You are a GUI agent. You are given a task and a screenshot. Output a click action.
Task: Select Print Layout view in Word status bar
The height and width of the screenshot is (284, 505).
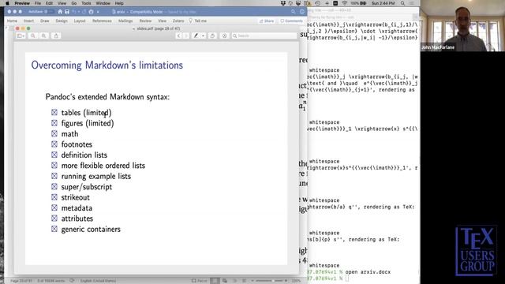(x=215, y=281)
